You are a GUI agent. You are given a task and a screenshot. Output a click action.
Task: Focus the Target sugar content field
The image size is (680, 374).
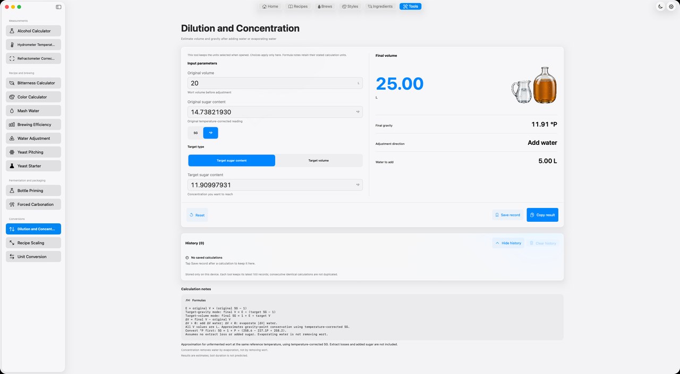click(275, 185)
